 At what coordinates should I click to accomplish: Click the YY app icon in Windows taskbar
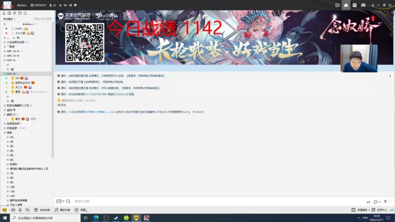click(x=136, y=218)
